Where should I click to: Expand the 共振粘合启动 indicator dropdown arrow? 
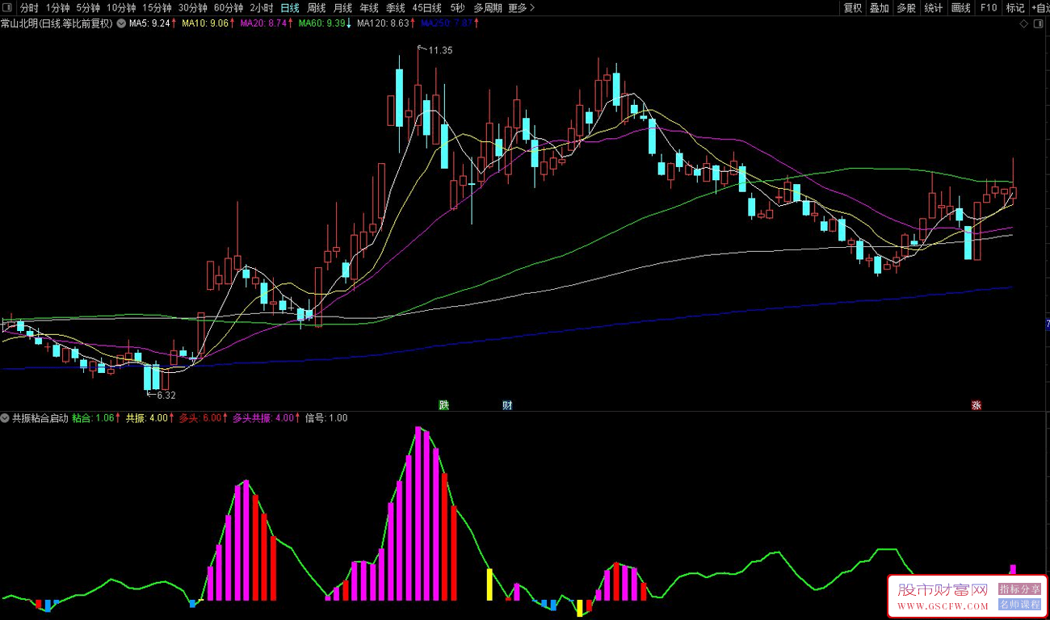click(x=6, y=418)
